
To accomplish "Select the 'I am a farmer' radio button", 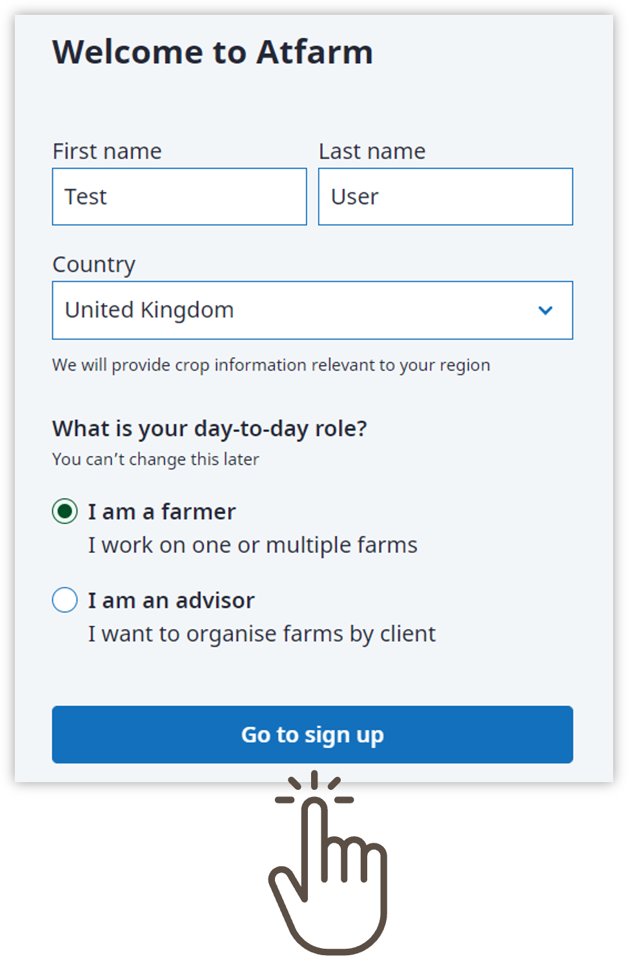I will pos(65,512).
